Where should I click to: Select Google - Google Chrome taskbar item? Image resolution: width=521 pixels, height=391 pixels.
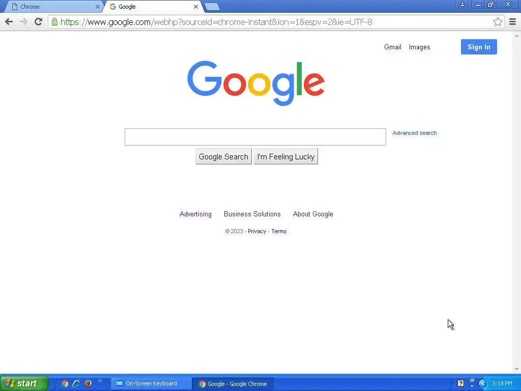click(234, 384)
